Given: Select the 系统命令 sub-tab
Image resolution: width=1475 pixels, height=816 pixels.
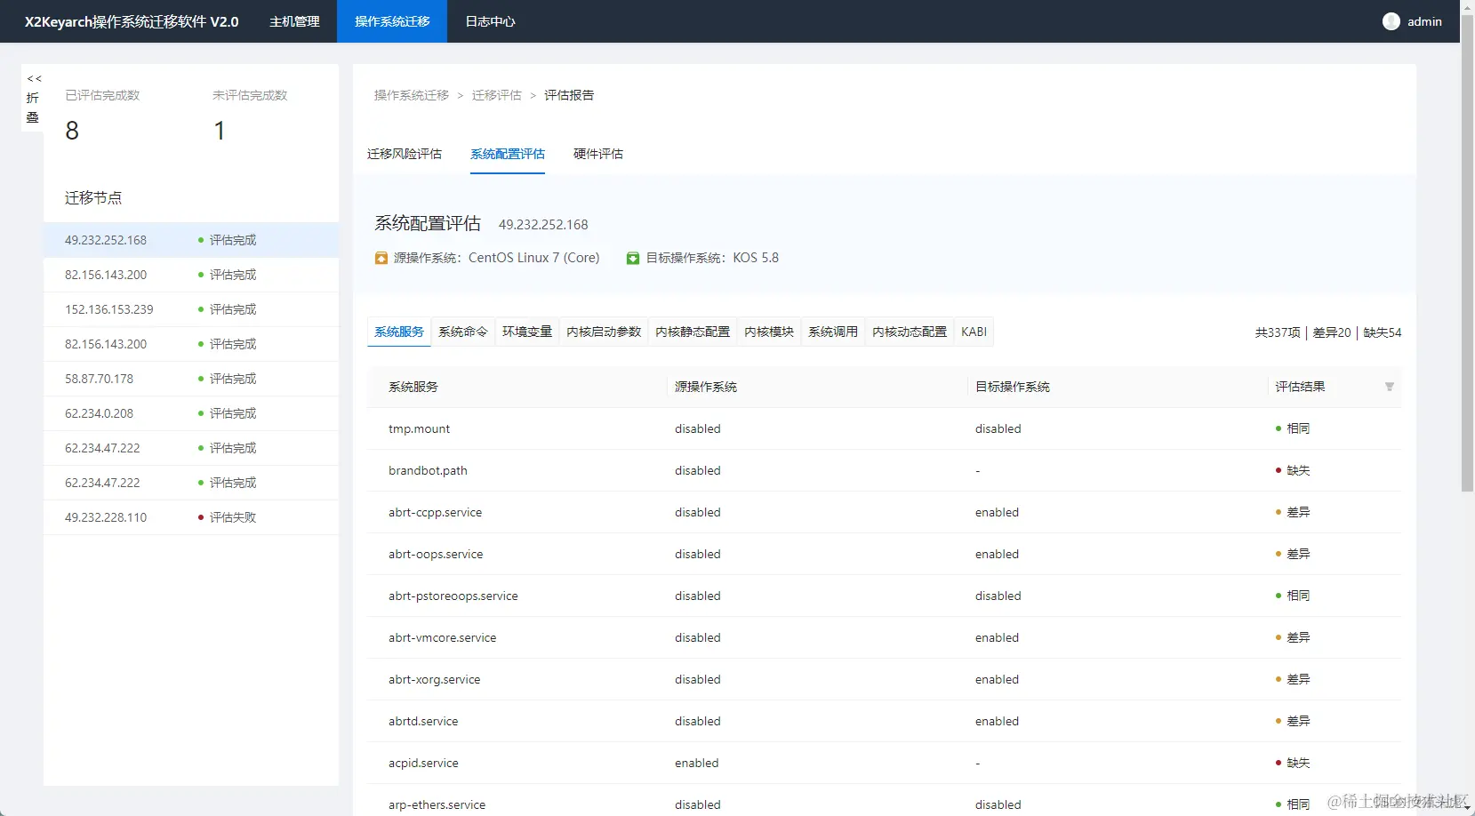Looking at the screenshot, I should click(463, 332).
